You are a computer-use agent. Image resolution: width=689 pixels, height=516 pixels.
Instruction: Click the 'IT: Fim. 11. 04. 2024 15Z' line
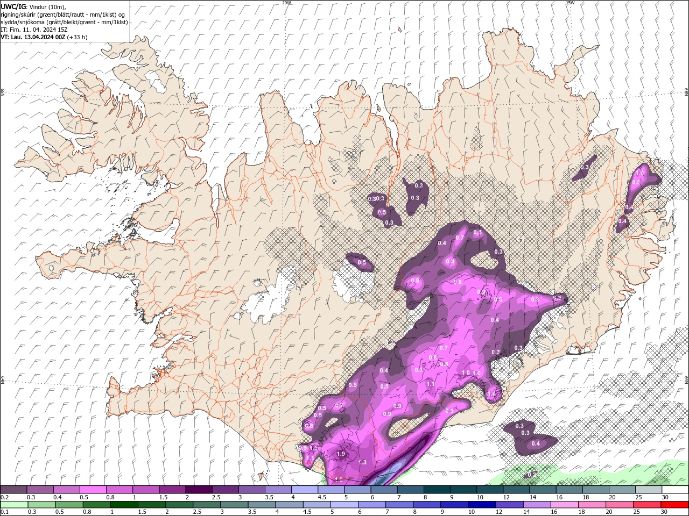[x=33, y=30]
